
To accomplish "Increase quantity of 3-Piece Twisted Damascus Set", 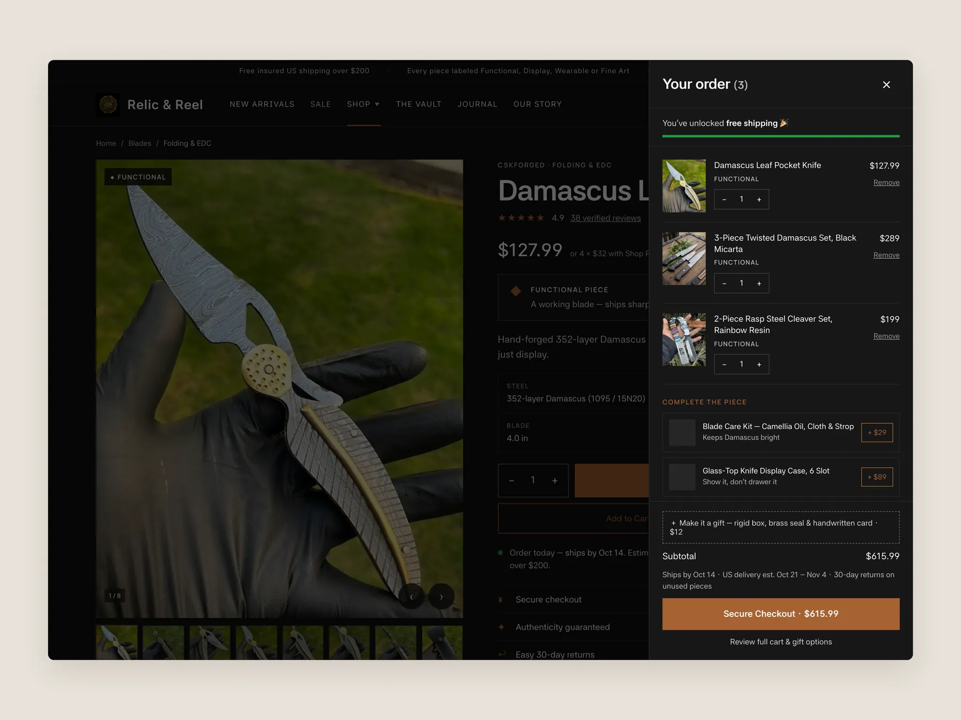I will coord(759,283).
